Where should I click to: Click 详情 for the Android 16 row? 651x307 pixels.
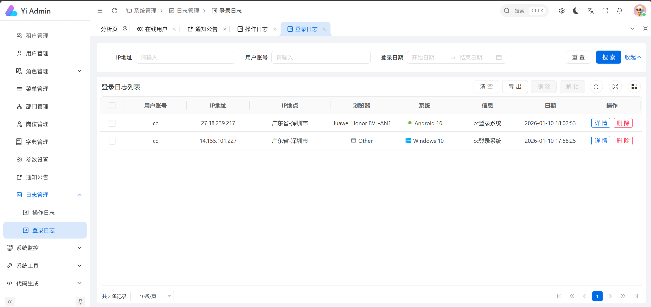(x=601, y=123)
